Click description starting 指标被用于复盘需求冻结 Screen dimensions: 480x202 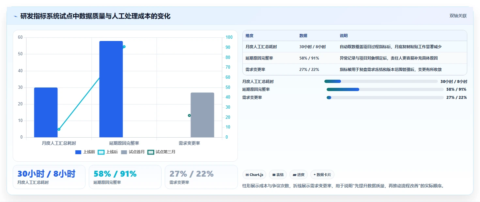pos(391,70)
